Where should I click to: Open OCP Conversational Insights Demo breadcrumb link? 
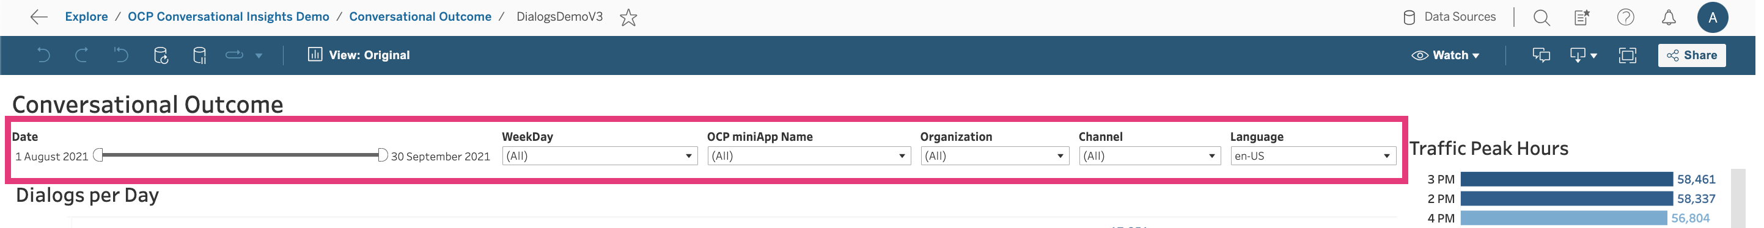pyautogui.click(x=228, y=16)
